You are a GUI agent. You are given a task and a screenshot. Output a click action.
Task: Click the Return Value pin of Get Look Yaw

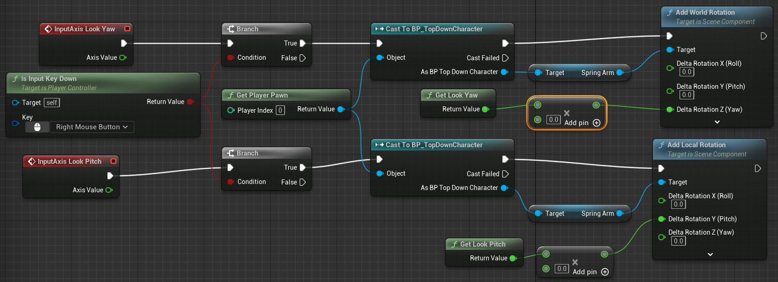pos(485,109)
